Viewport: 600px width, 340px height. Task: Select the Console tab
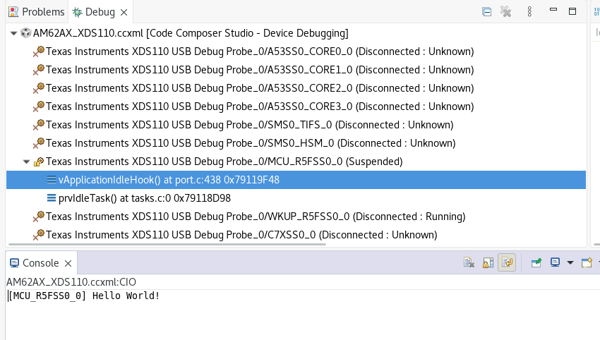click(40, 262)
